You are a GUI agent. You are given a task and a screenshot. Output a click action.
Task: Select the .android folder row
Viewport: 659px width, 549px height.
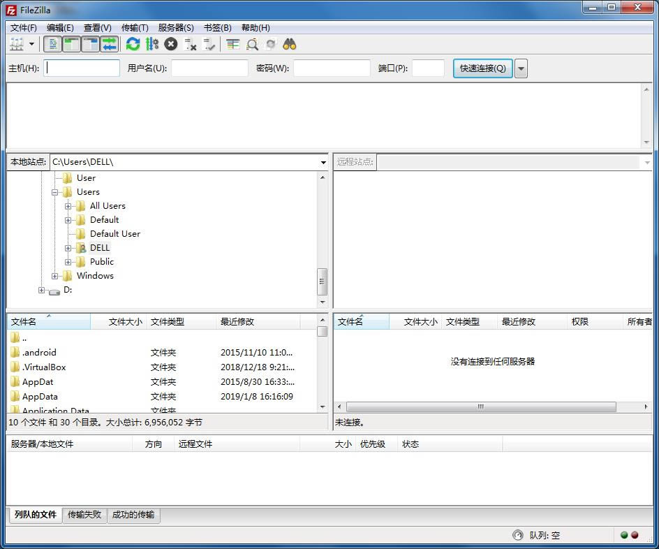162,352
